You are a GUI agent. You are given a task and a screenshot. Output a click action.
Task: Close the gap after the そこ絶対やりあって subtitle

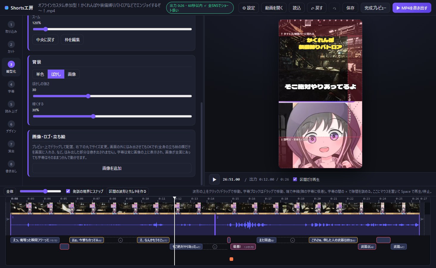click(215, 247)
